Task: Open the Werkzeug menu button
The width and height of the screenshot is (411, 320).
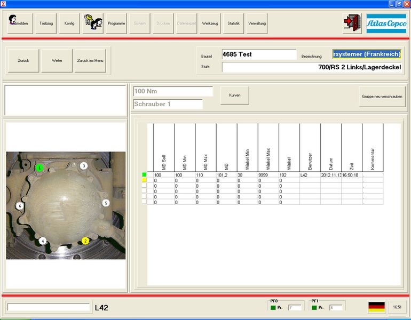Action: [x=210, y=23]
